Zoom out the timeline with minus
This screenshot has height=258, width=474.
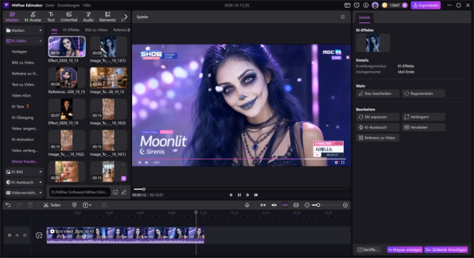tap(307, 205)
